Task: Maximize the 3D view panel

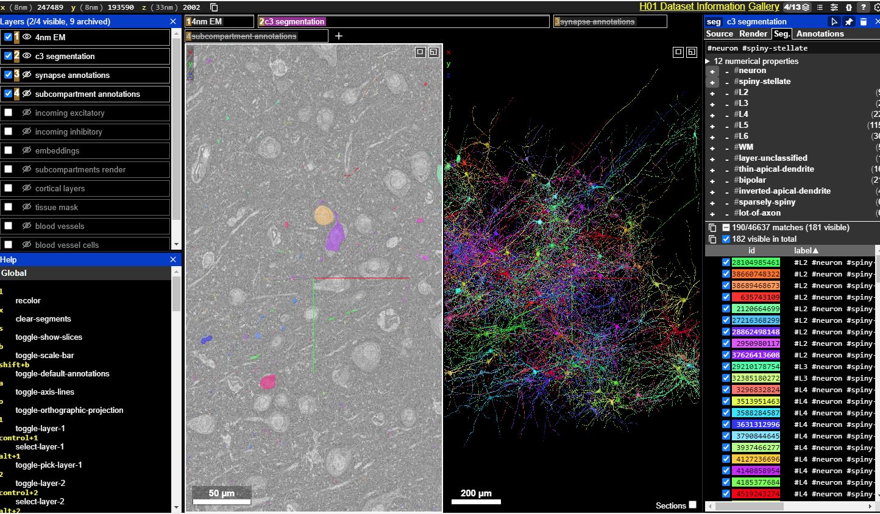Action: [x=691, y=52]
